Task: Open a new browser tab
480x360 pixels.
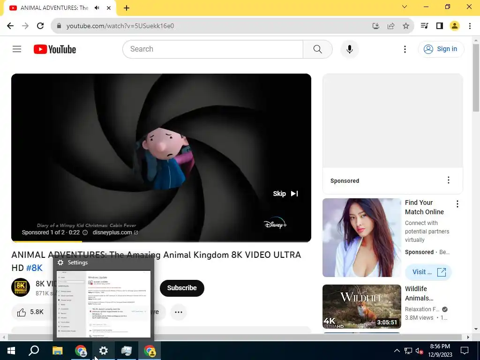Action: click(127, 7)
